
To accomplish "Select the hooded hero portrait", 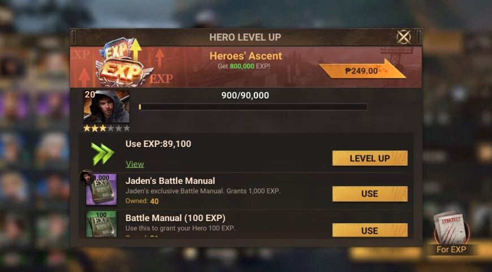I will [106, 106].
